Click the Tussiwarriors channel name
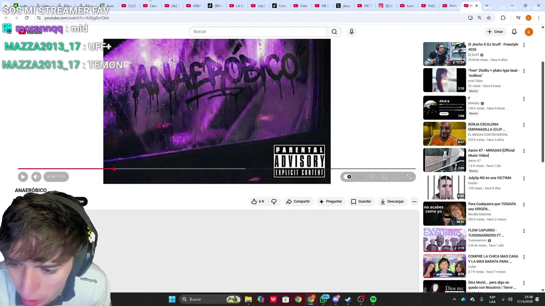The width and height of the screenshot is (545, 306). [477, 241]
